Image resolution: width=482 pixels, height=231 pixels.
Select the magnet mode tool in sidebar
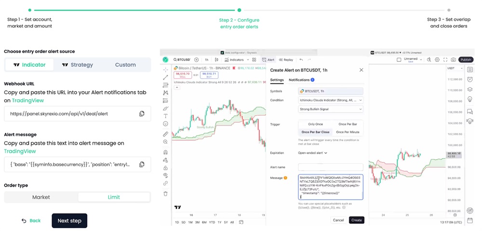coord(165,152)
